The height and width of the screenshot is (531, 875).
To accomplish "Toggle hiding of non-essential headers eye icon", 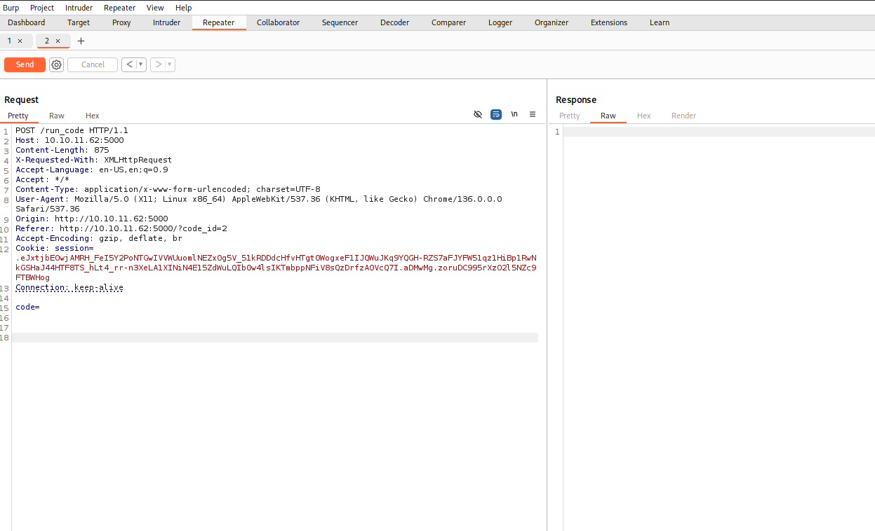I will tap(478, 114).
